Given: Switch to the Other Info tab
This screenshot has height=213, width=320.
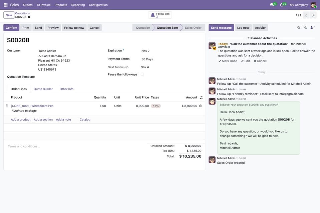Looking at the screenshot, I should pos(66,89).
